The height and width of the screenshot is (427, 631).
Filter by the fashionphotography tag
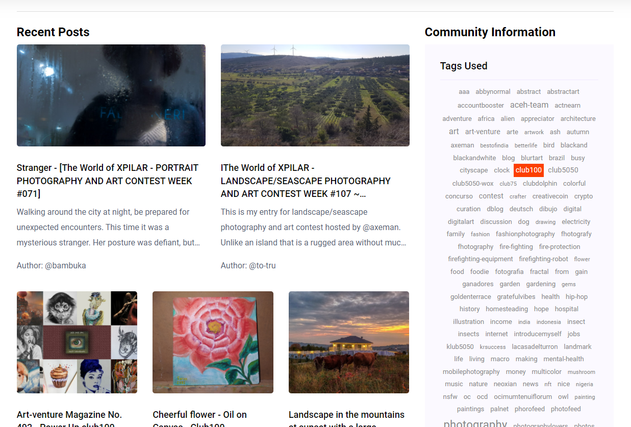[525, 234]
